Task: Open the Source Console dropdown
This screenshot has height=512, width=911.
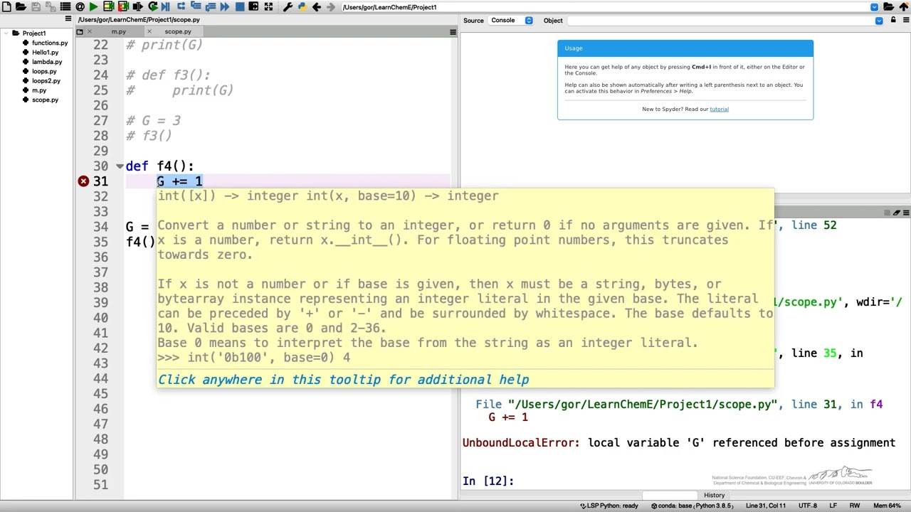Action: pyautogui.click(x=510, y=21)
